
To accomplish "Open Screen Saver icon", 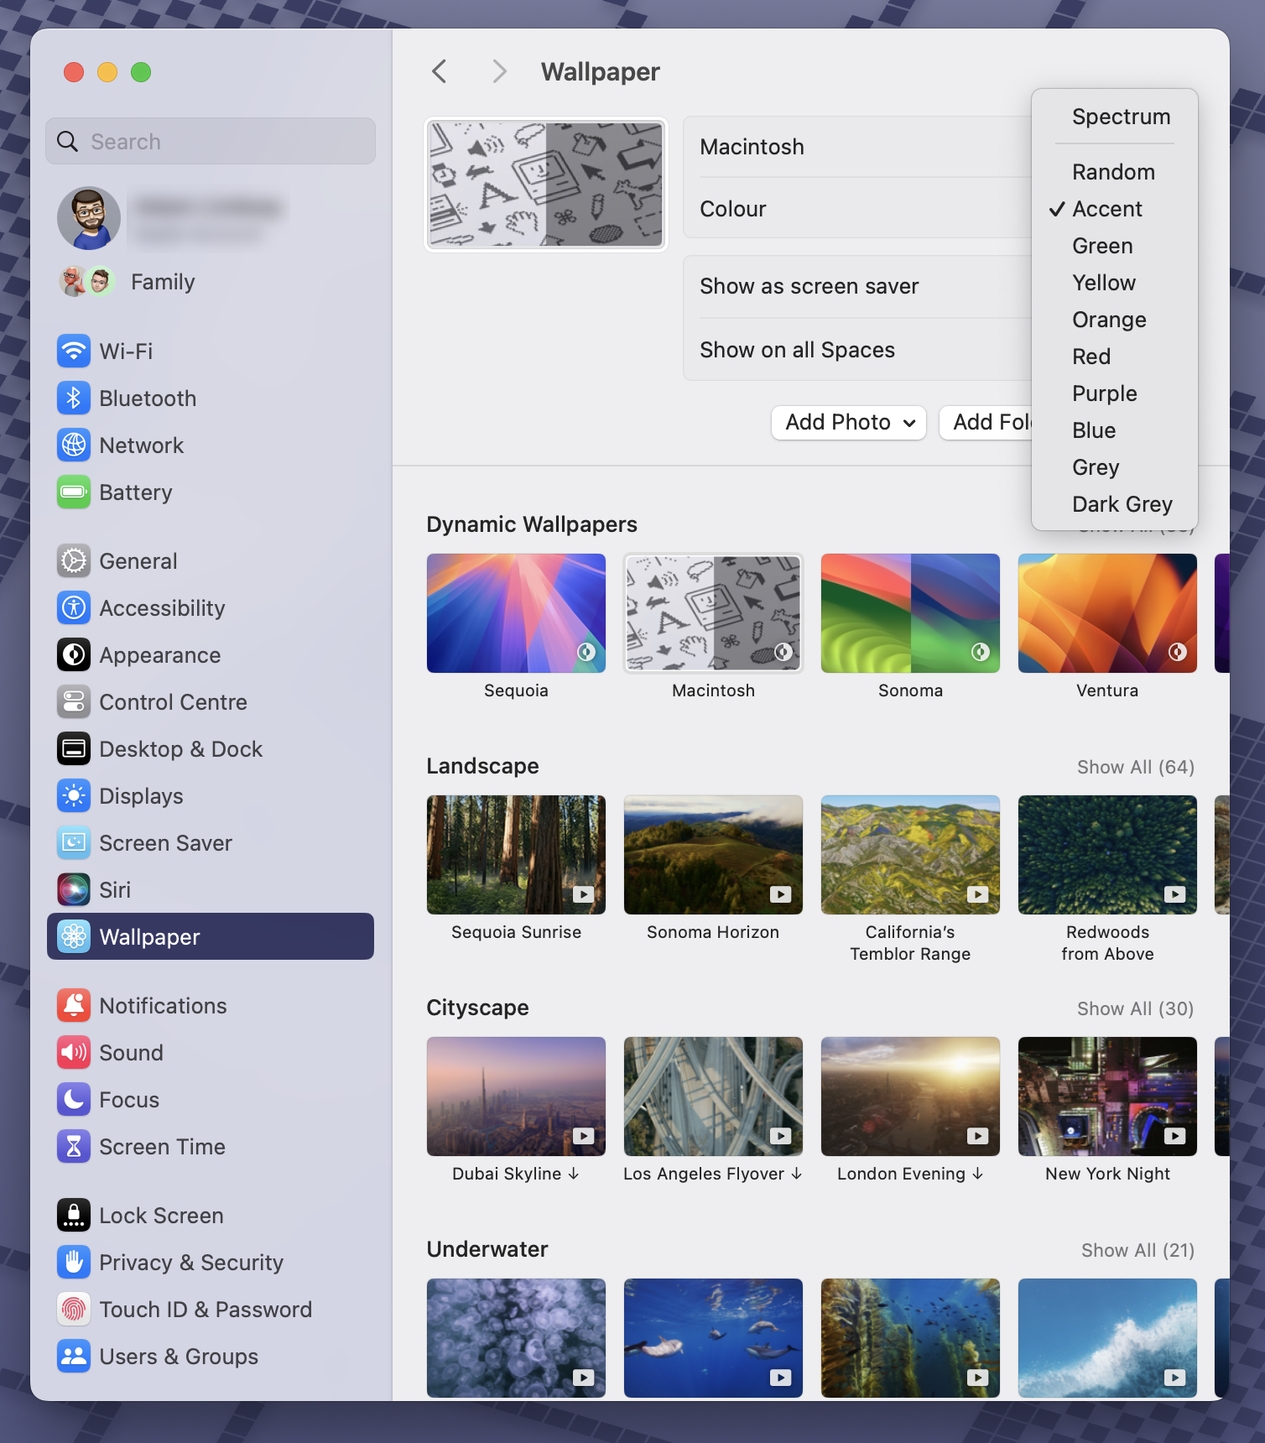I will pyautogui.click(x=74, y=842).
